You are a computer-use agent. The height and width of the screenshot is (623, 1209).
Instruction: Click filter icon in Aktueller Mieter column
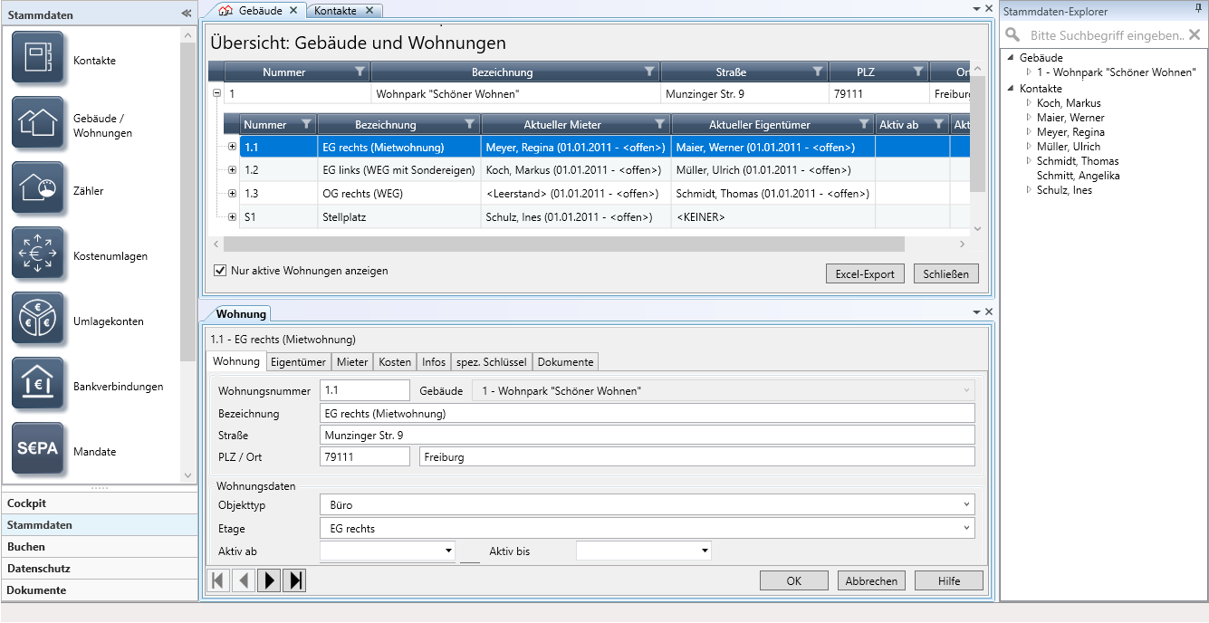click(x=659, y=124)
